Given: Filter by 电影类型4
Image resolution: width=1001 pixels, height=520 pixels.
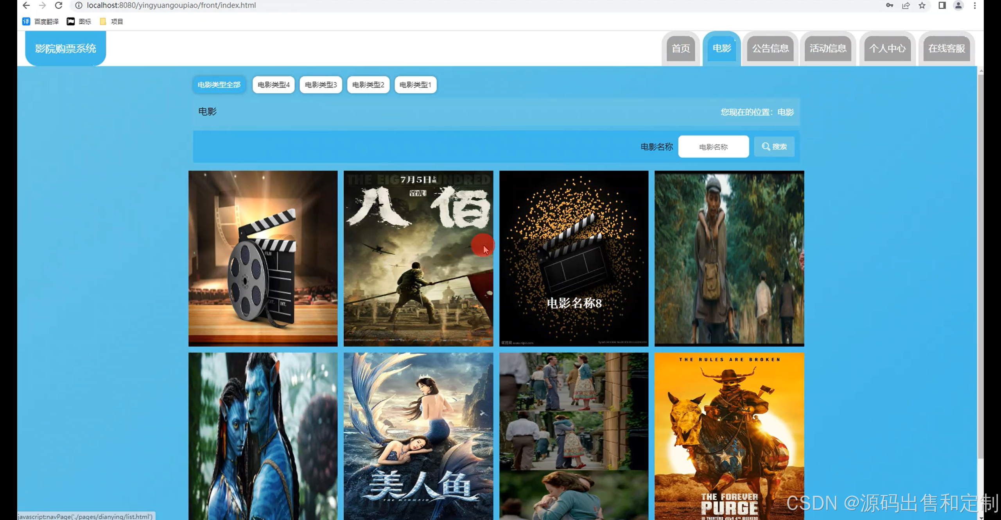Looking at the screenshot, I should point(273,85).
